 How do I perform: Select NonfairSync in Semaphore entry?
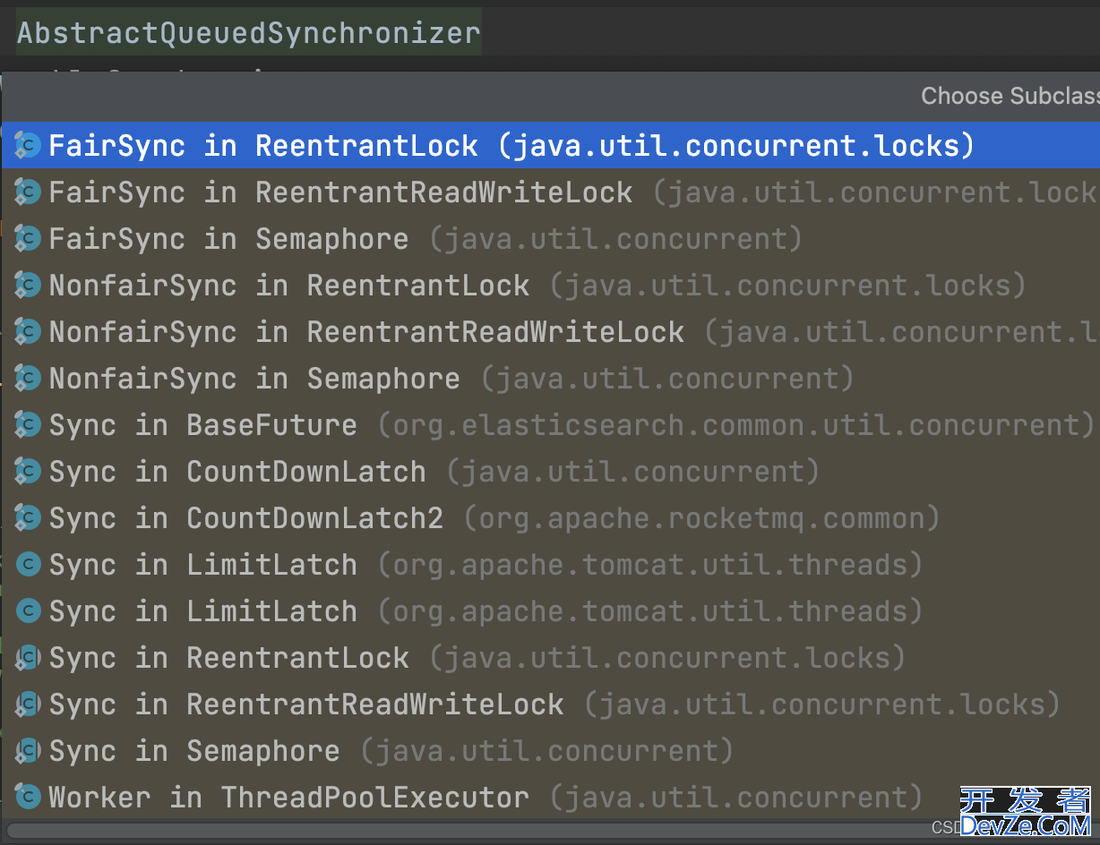(254, 379)
